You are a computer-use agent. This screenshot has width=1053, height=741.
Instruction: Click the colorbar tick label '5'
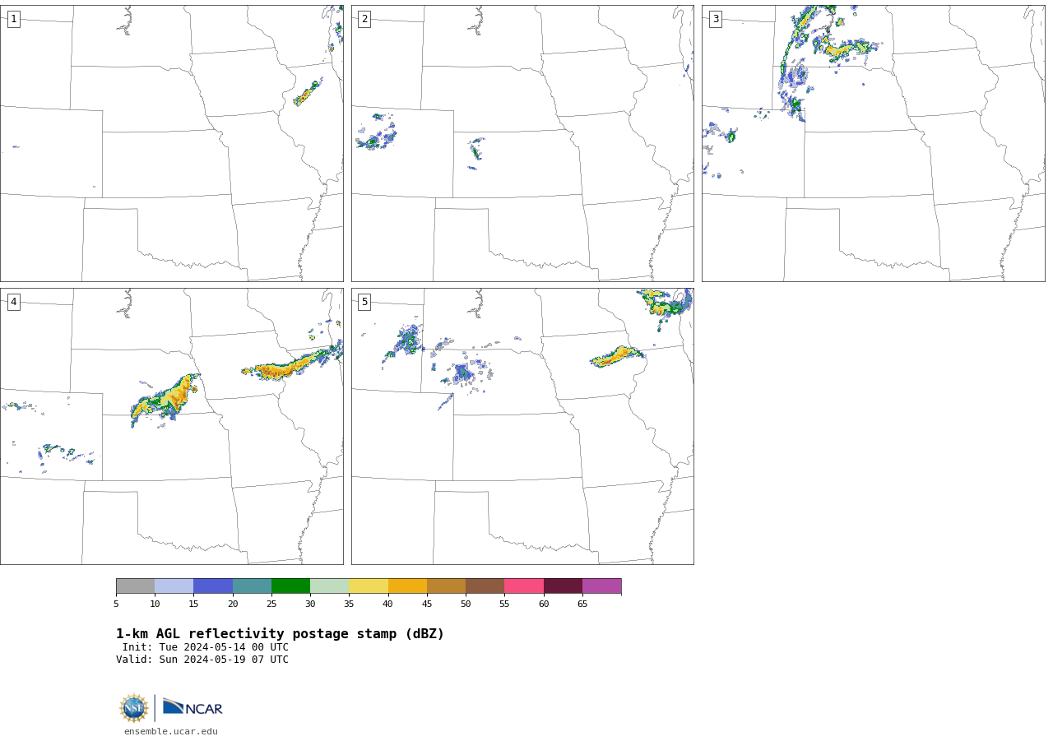tap(116, 604)
